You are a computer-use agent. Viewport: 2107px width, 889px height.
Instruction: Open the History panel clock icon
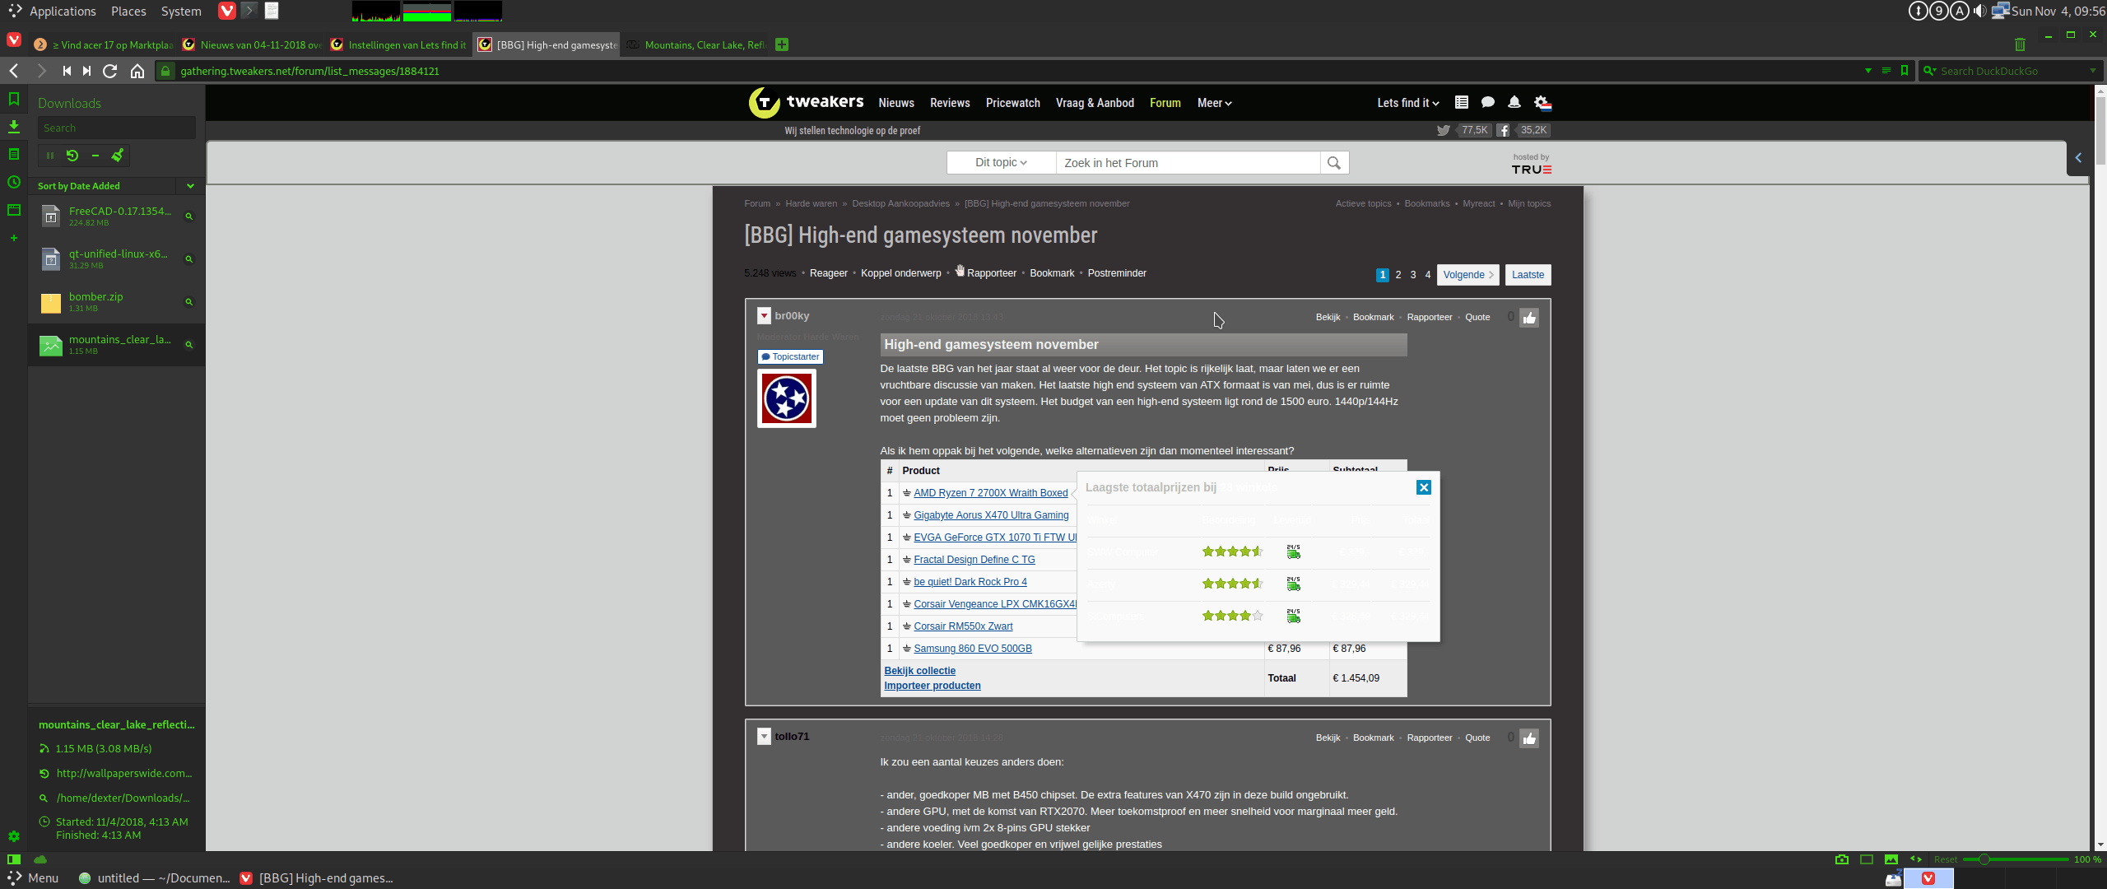coord(14,183)
